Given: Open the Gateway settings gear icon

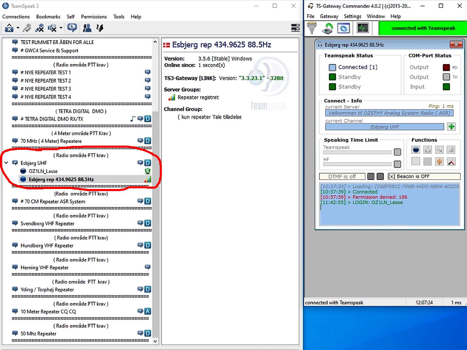Looking at the screenshot, I should pos(343,28).
